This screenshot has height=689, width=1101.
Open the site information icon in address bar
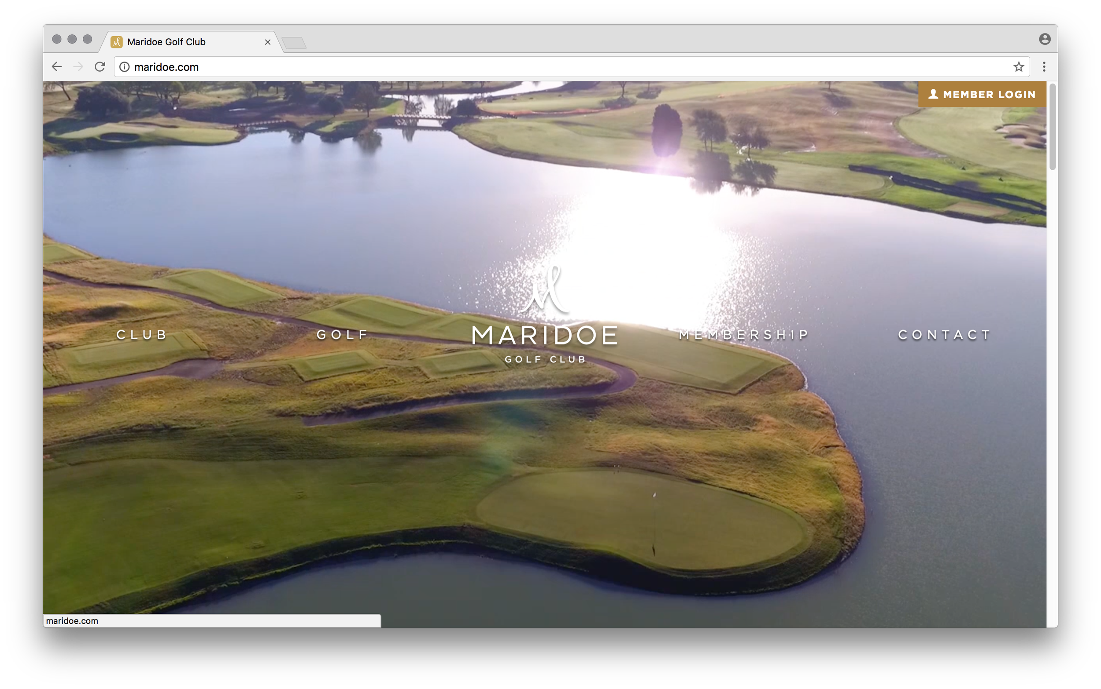pos(124,67)
